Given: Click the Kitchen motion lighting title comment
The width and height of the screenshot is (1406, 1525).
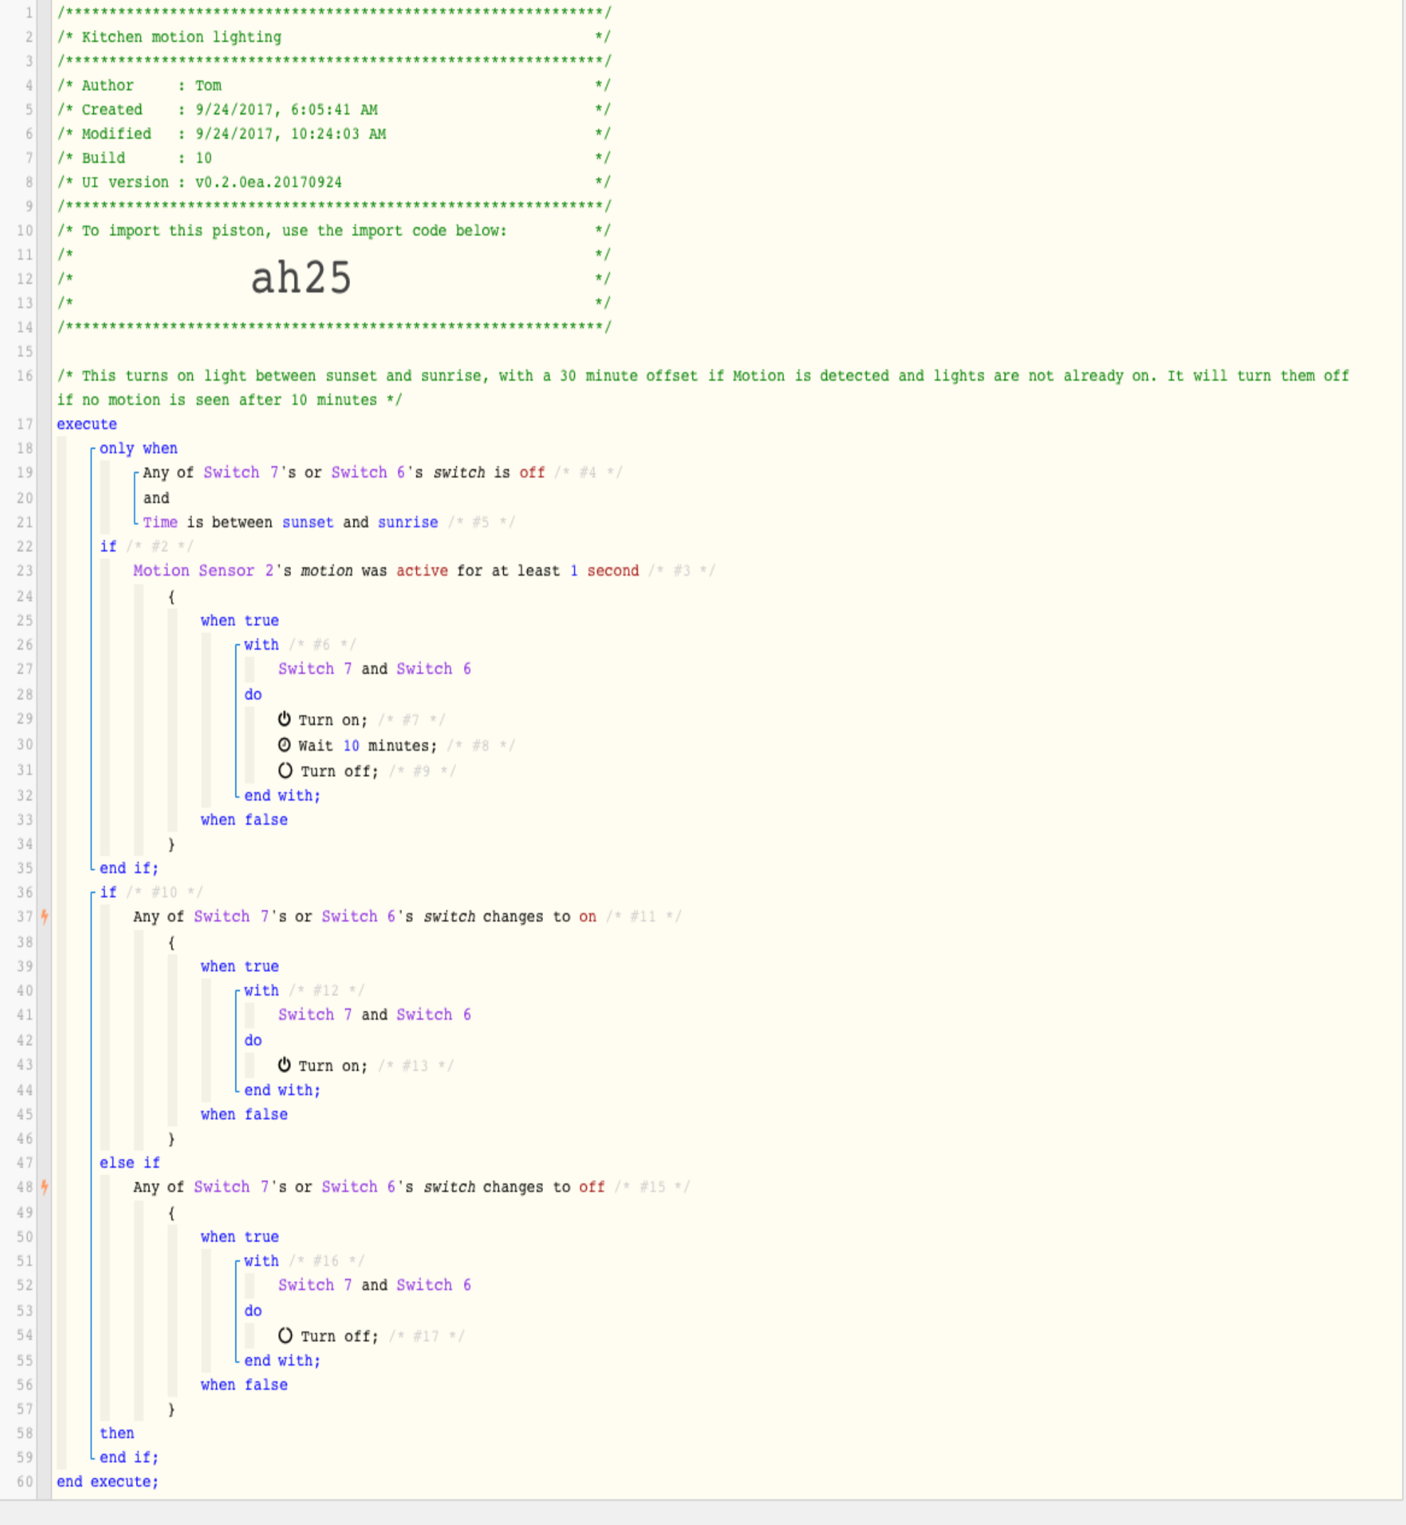Looking at the screenshot, I should (334, 36).
